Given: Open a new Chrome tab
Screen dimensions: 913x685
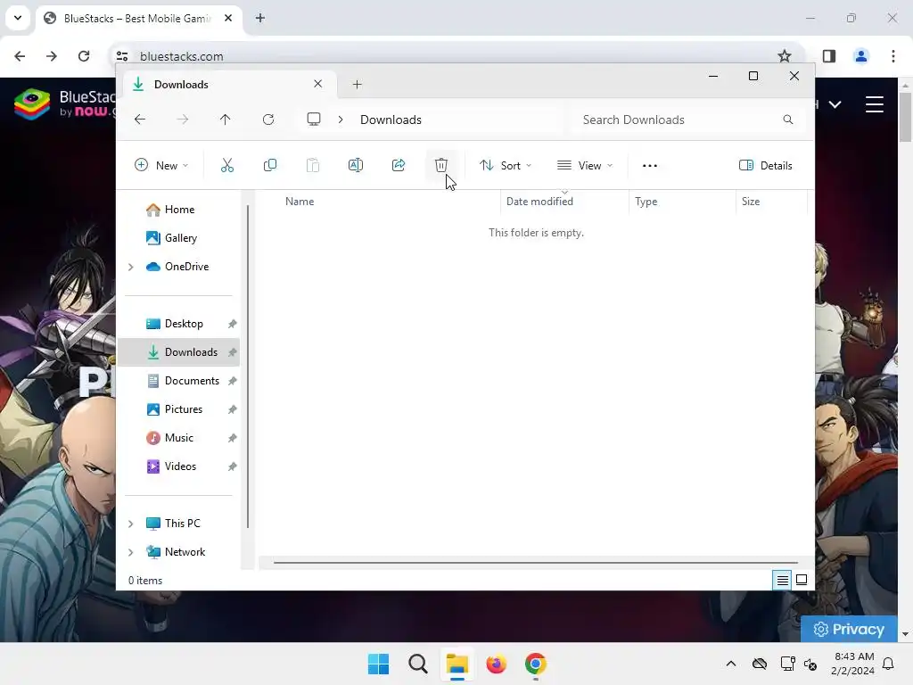Looking at the screenshot, I should pos(260,18).
